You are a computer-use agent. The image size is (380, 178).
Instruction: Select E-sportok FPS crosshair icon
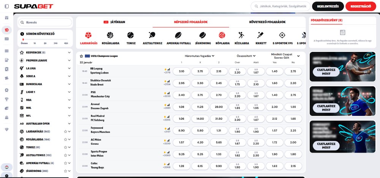coord(282,36)
